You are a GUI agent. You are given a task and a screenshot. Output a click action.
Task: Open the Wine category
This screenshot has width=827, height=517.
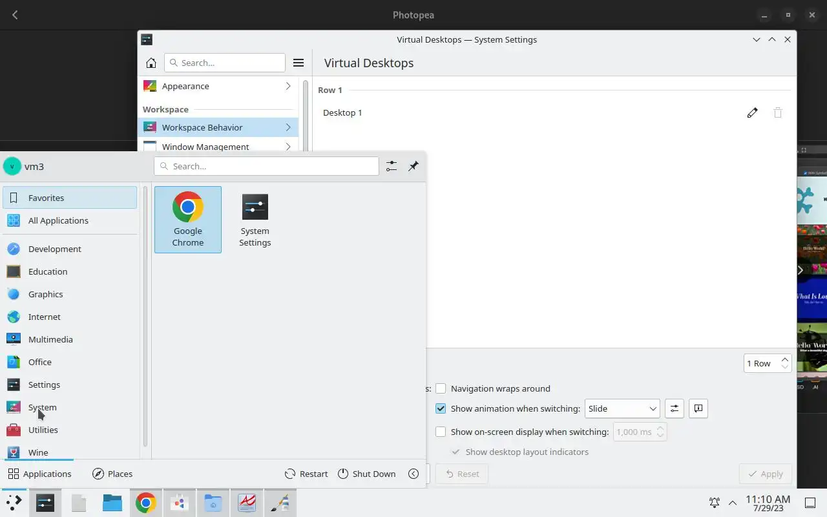point(70,452)
